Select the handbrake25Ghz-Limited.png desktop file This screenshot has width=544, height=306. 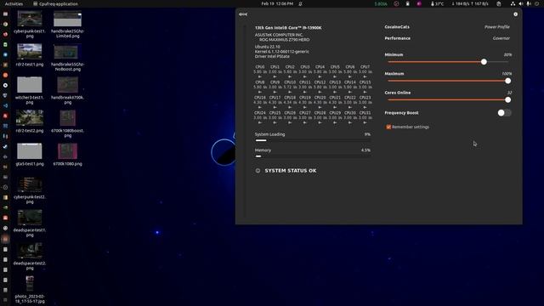(68, 24)
